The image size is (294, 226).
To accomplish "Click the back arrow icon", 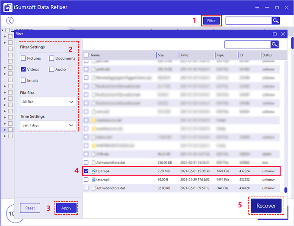I will [10, 20].
